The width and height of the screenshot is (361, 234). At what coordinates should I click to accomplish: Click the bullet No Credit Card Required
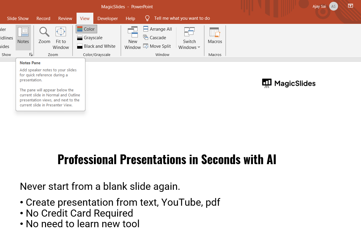tap(77, 213)
